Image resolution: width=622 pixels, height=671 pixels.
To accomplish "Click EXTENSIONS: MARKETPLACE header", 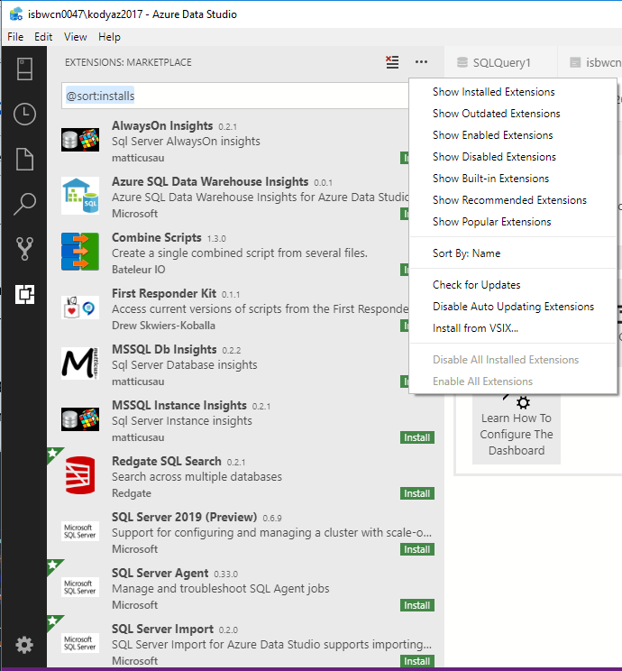I will pyautogui.click(x=128, y=62).
